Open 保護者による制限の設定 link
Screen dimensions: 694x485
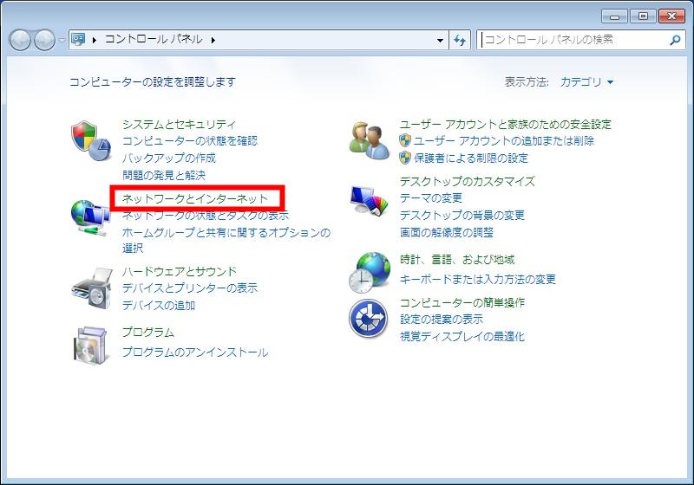coord(471,158)
